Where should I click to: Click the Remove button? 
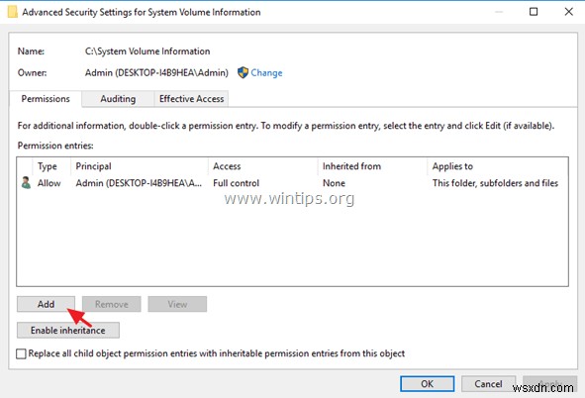tap(112, 304)
